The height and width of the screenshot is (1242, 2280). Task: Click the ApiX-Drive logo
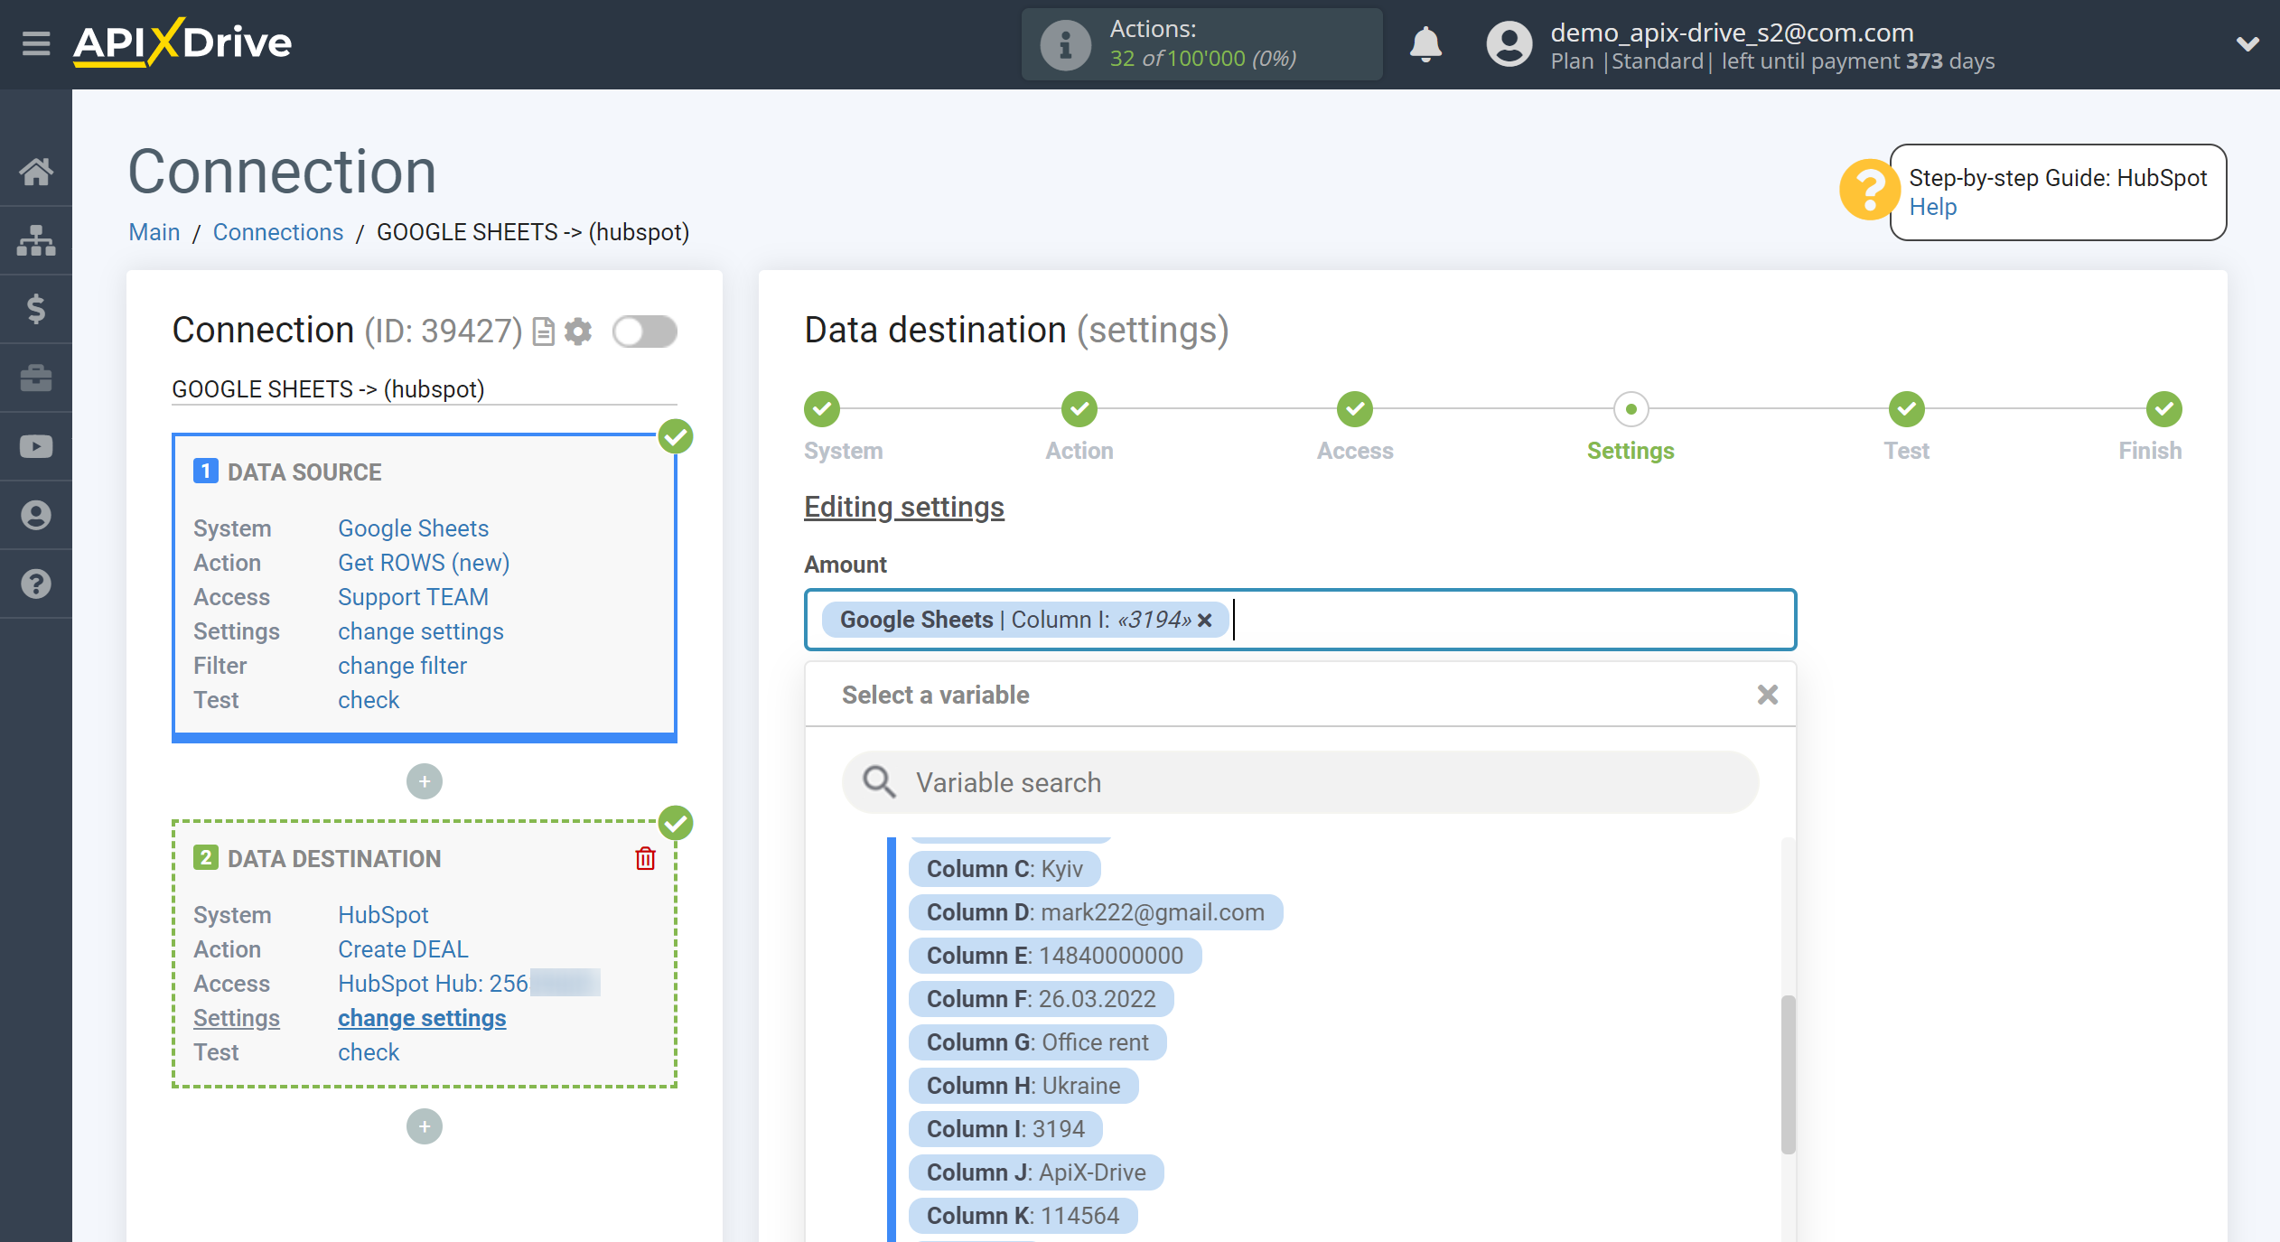click(x=182, y=42)
